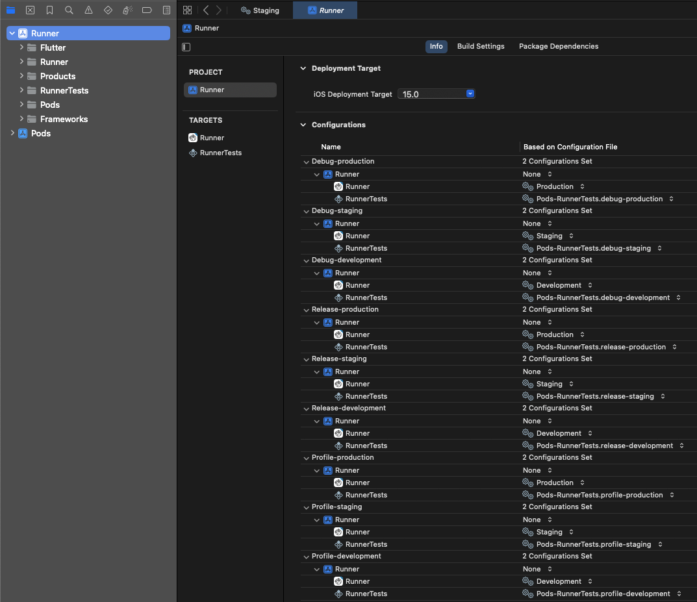The image size is (697, 602).
Task: Collapse the Debug-production configuration row
Action: pyautogui.click(x=306, y=162)
